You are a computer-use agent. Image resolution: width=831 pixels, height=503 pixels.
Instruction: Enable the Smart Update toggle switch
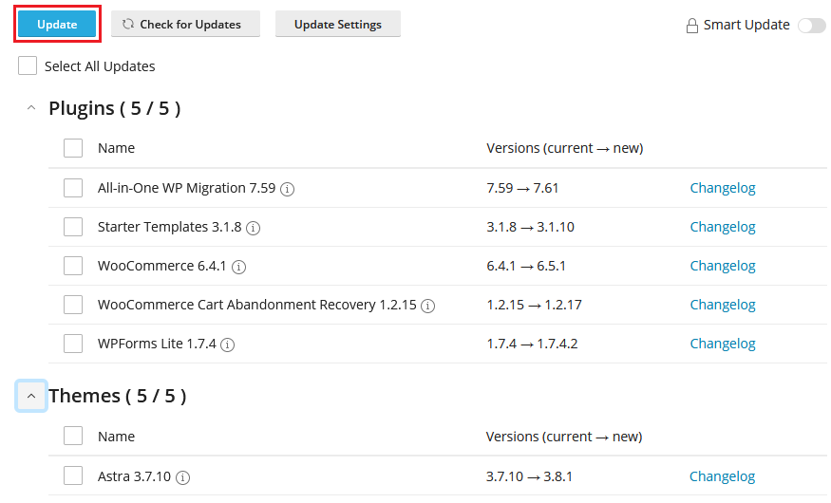pyautogui.click(x=812, y=25)
